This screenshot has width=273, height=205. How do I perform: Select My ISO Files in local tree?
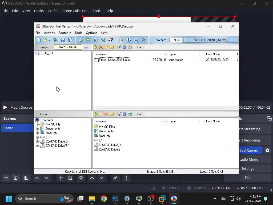pyautogui.click(x=54, y=124)
